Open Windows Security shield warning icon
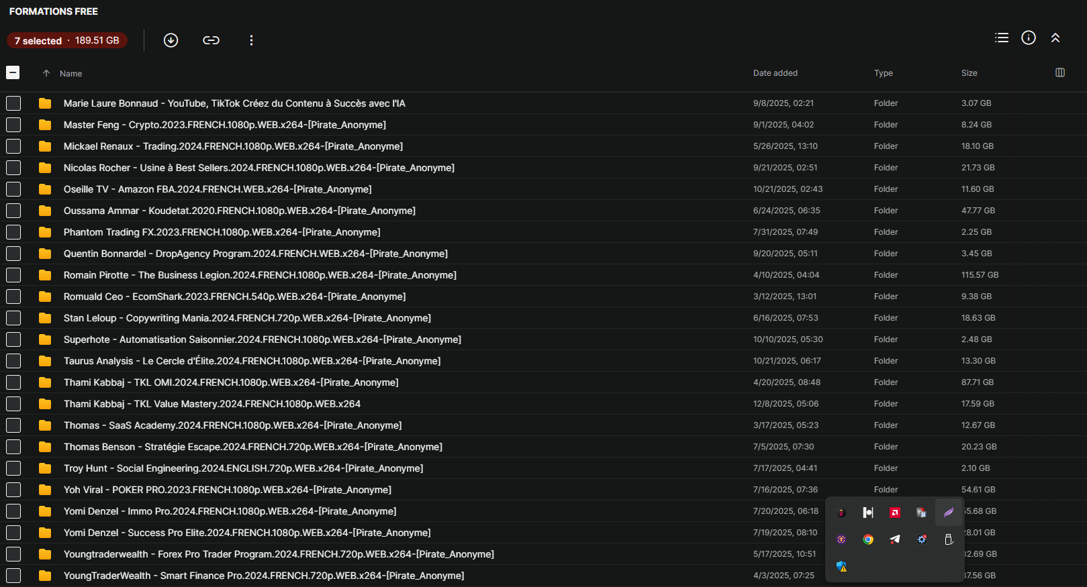This screenshot has height=587, width=1087. point(841,566)
